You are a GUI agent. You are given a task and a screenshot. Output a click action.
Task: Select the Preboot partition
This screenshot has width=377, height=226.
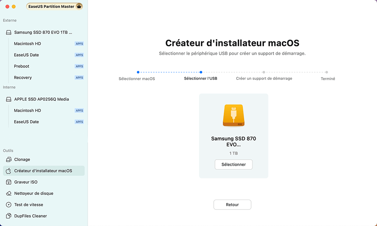coord(21,66)
